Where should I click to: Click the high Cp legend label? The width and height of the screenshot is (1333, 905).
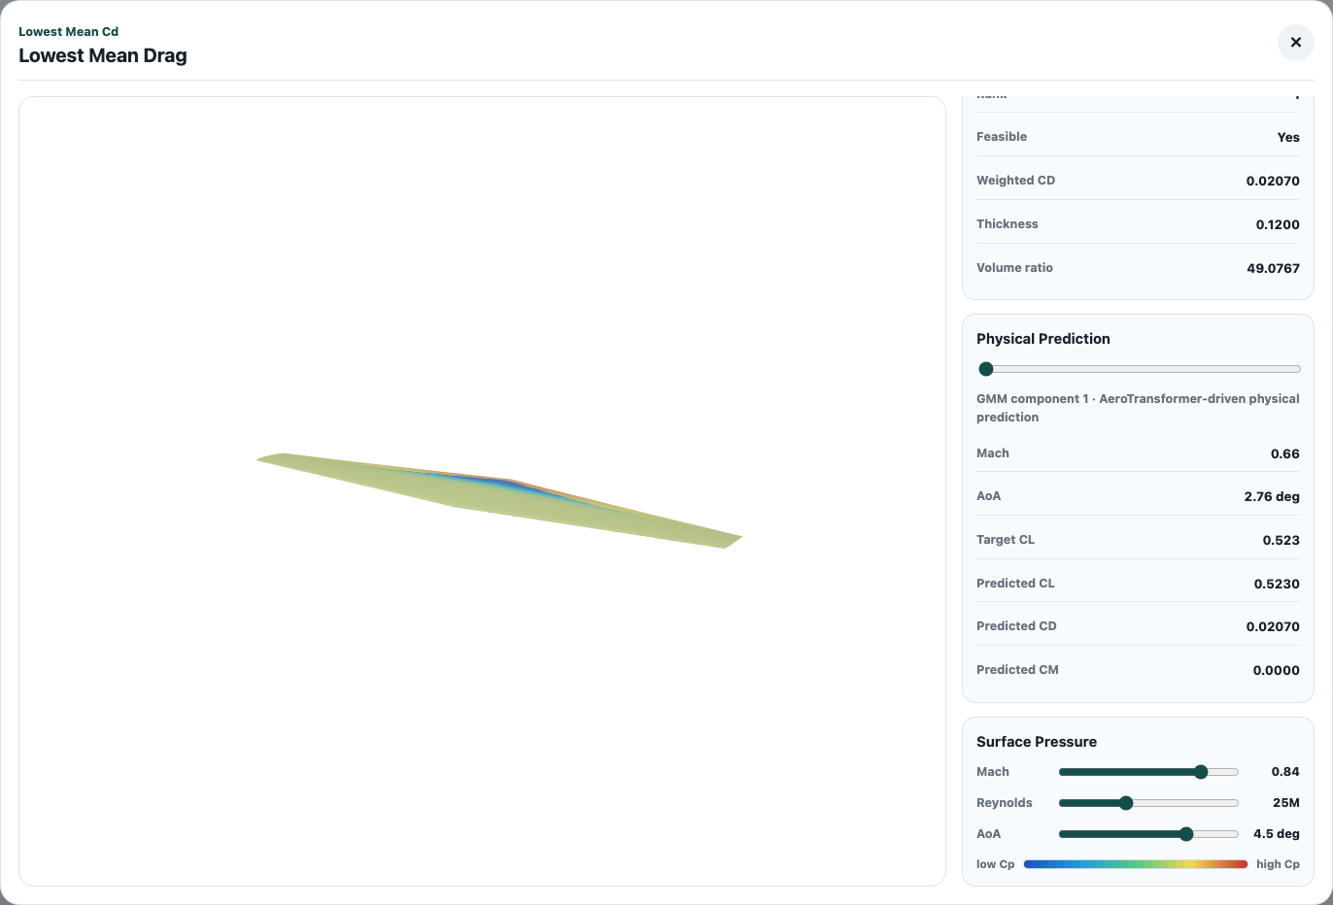[x=1278, y=864]
